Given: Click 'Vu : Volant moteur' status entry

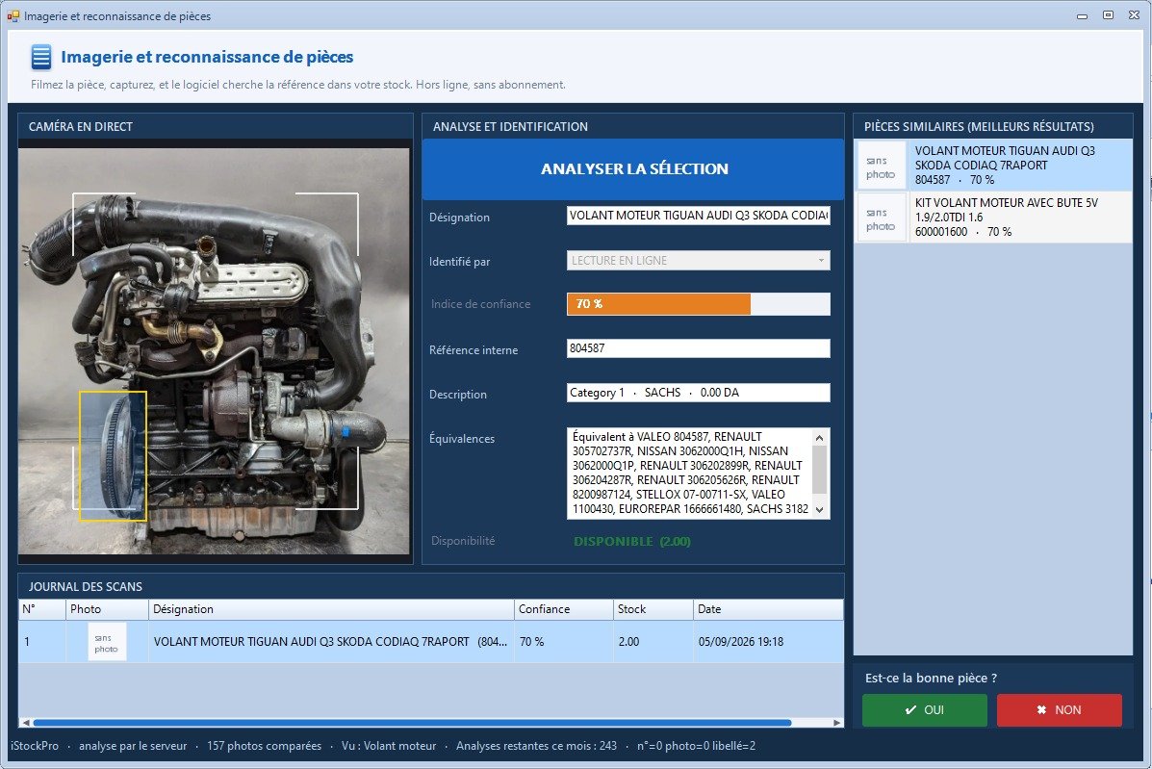Looking at the screenshot, I should click(x=389, y=746).
